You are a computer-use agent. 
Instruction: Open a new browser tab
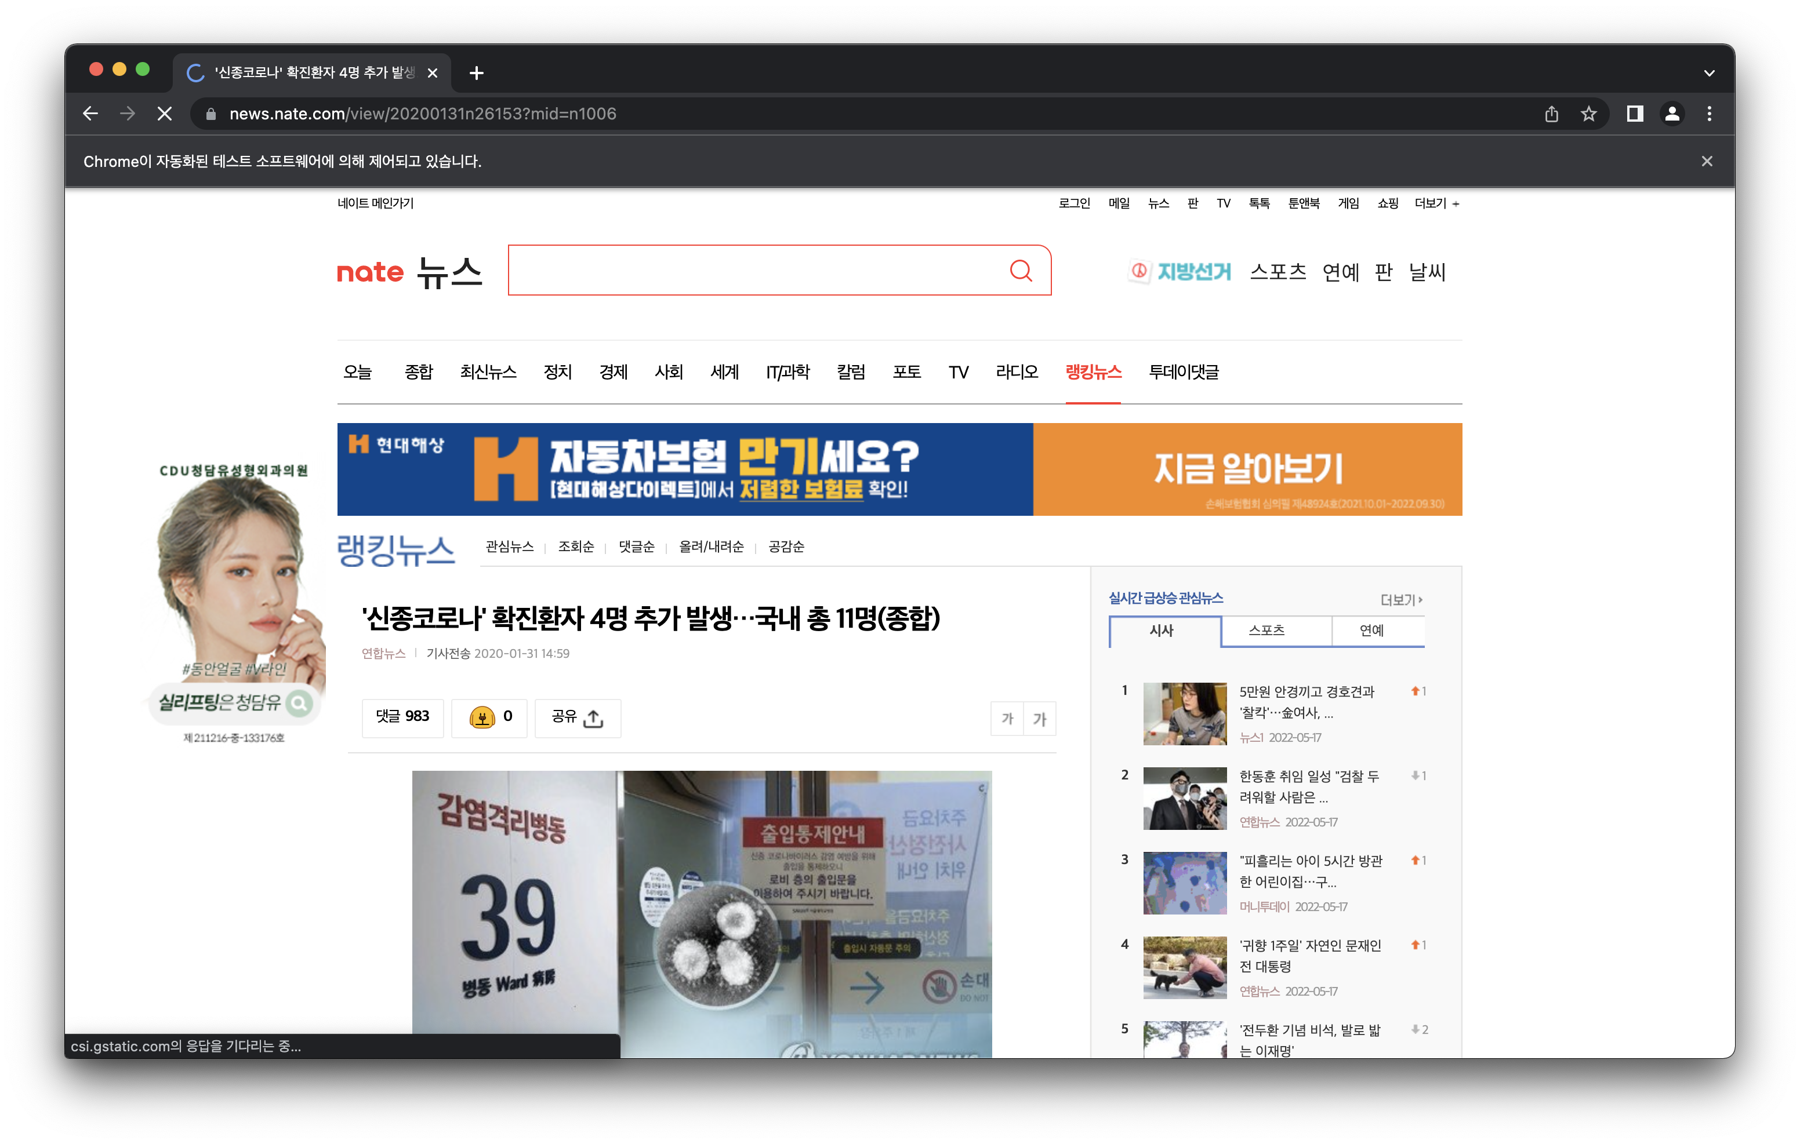pos(477,72)
